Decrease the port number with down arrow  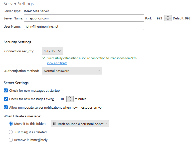168,20
